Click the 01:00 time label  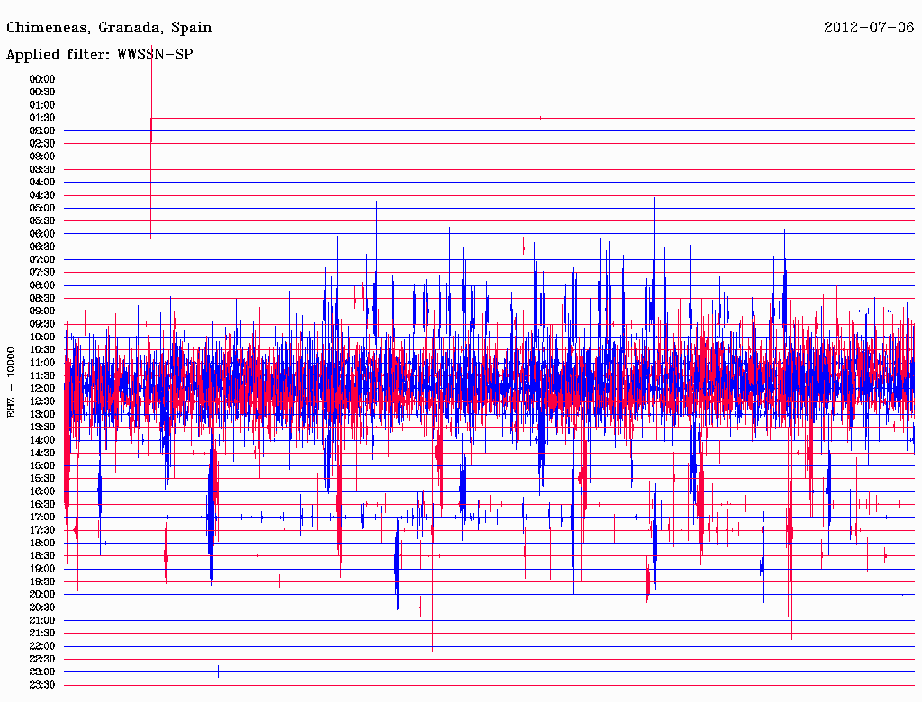42,105
